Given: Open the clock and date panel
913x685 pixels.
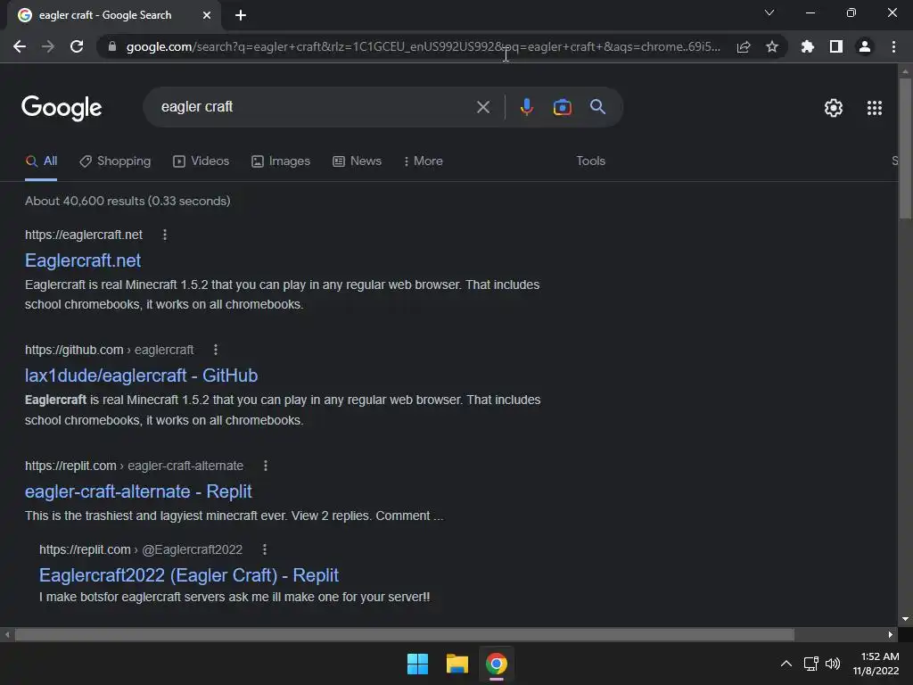Looking at the screenshot, I should 876,664.
